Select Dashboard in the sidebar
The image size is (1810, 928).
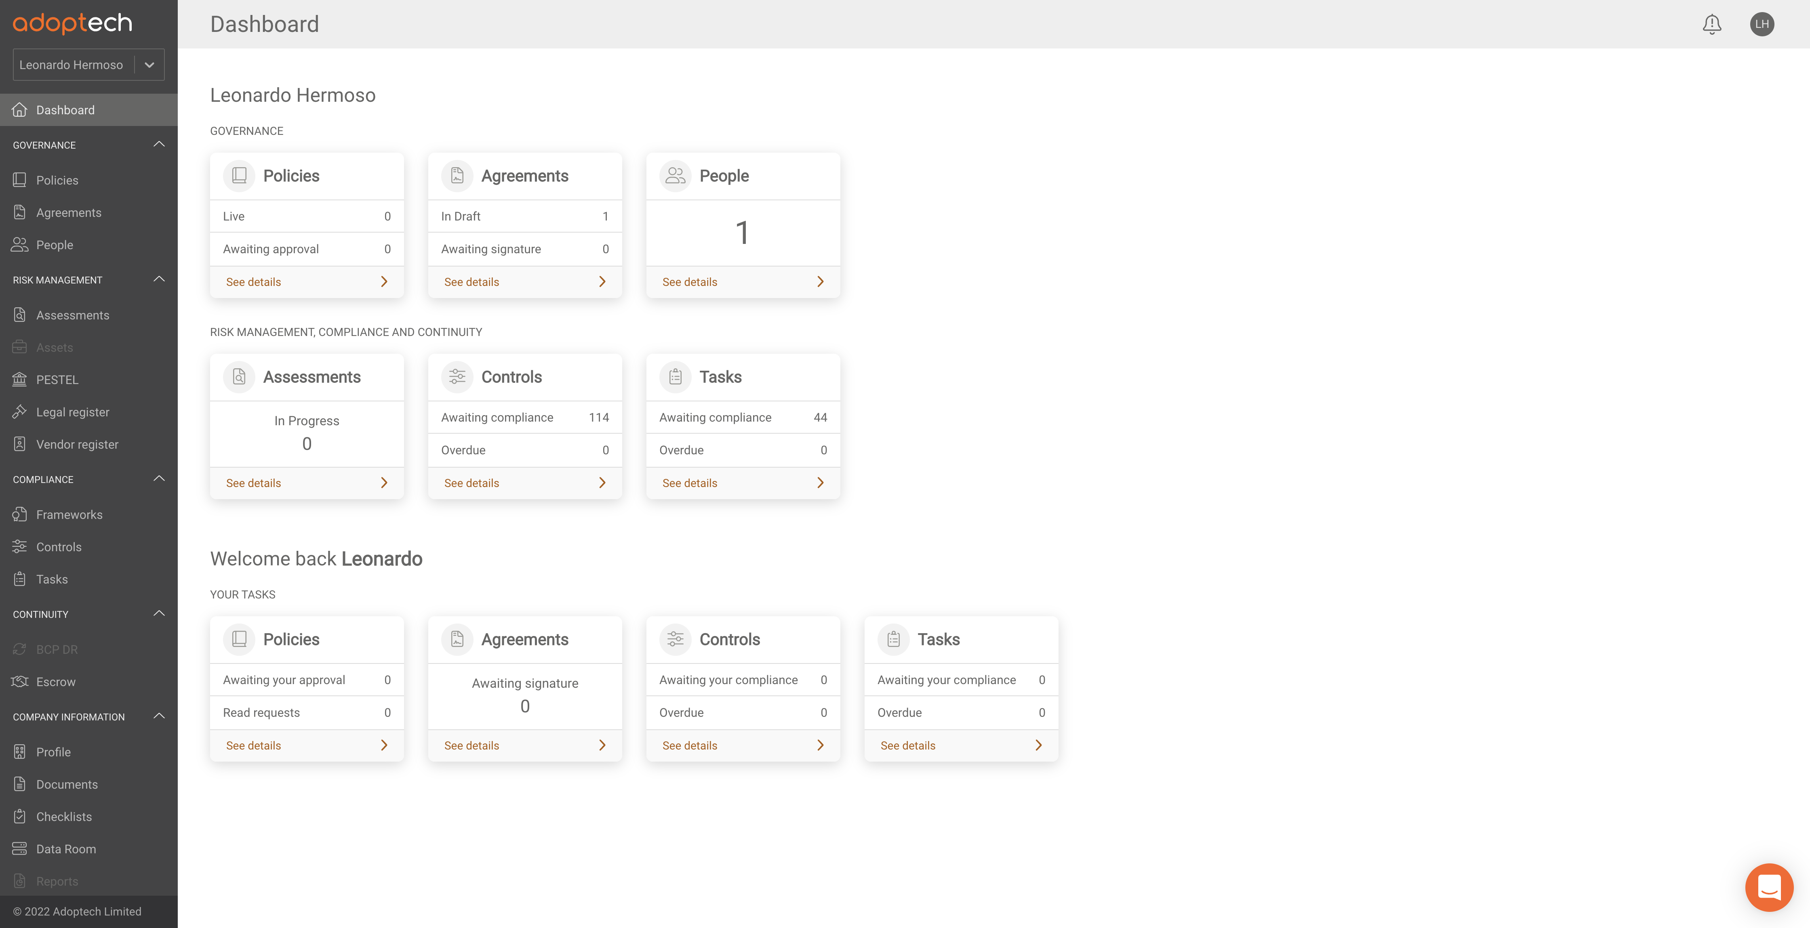[65, 109]
